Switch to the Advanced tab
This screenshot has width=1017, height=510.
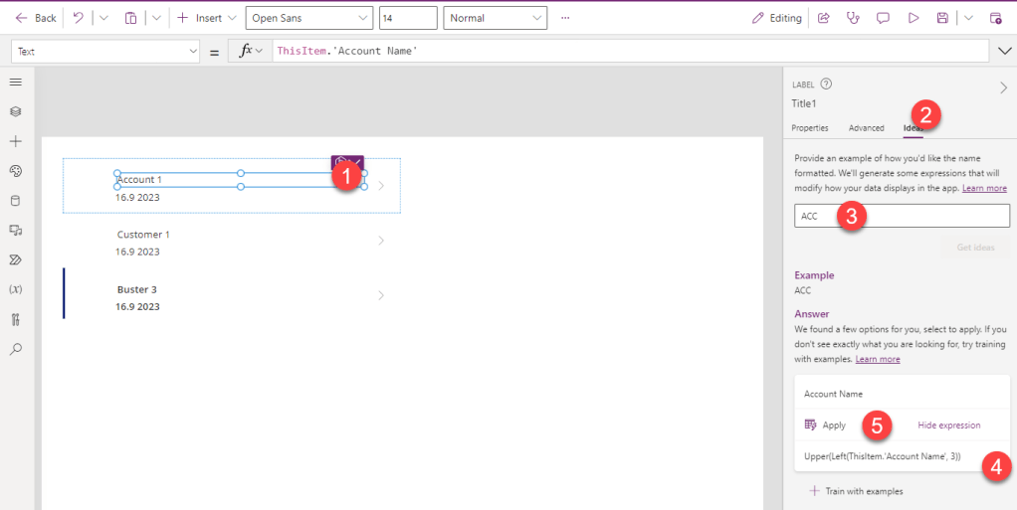pyautogui.click(x=866, y=128)
